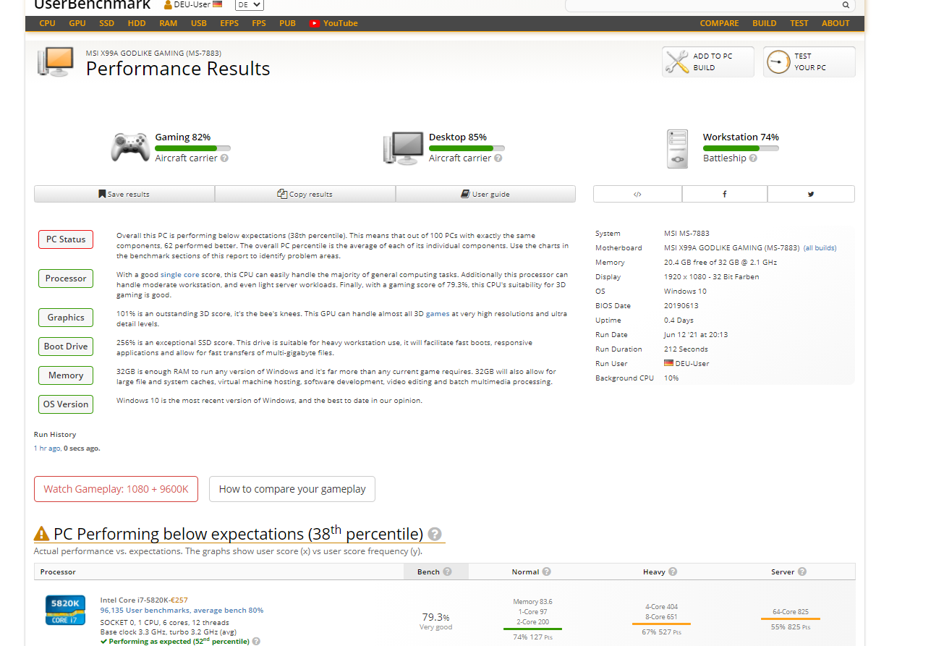Click help icon next to Battleship

753,158
